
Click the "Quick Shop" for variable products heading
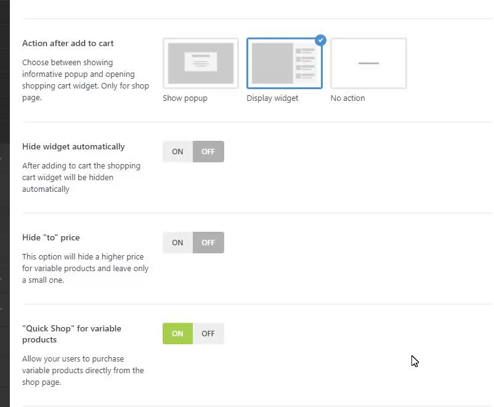click(71, 334)
